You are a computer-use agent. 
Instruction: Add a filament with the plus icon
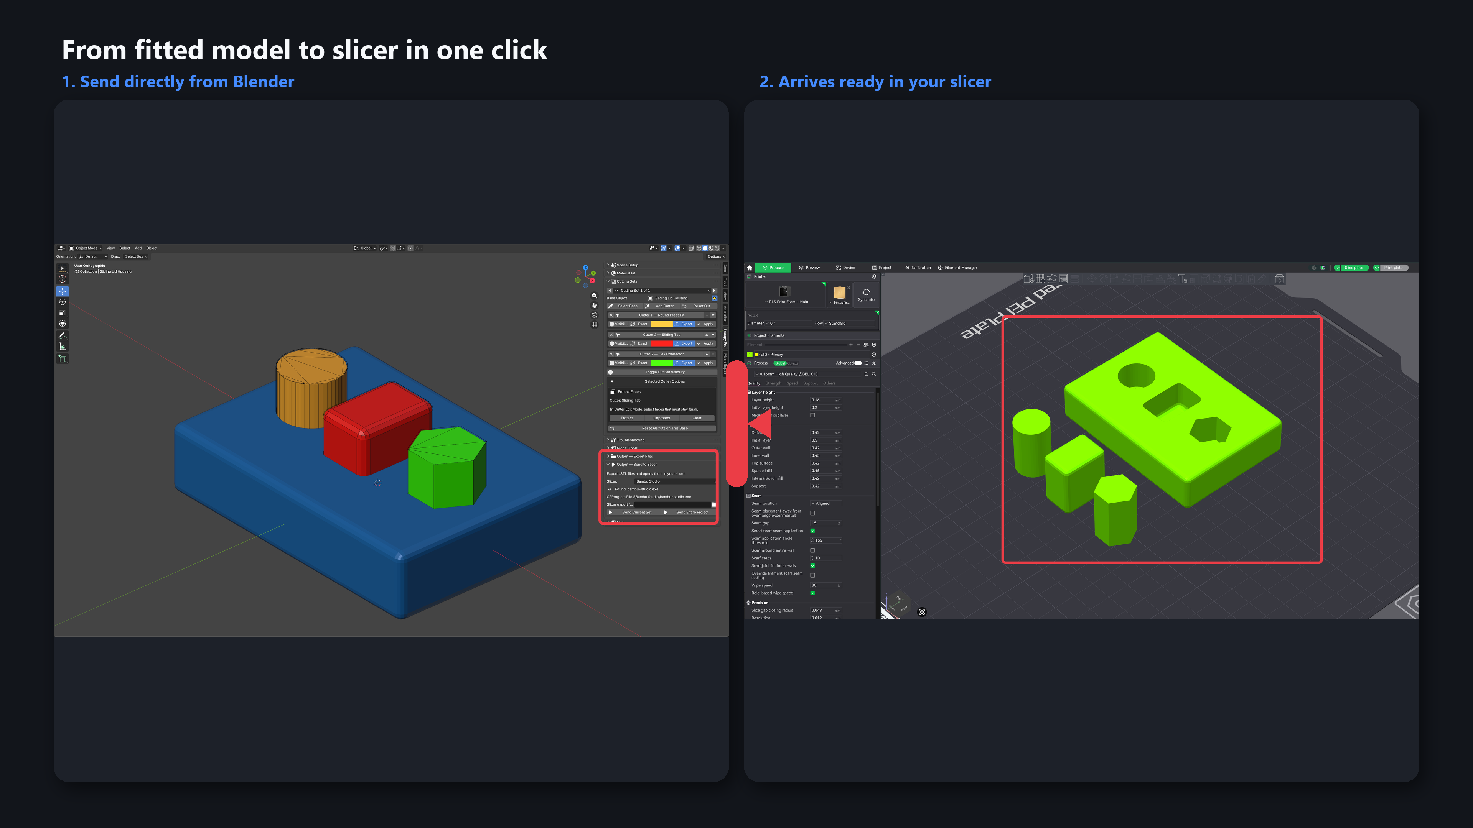(x=851, y=345)
